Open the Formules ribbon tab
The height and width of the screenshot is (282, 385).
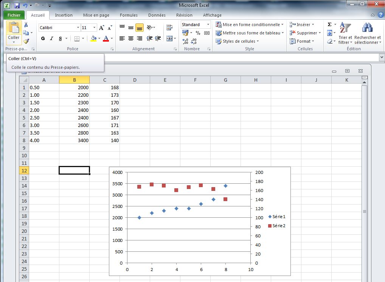coord(129,15)
